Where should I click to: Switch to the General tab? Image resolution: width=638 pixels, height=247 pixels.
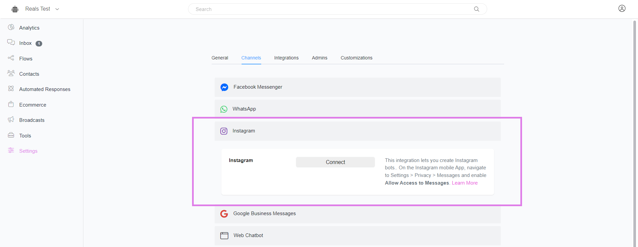(220, 58)
